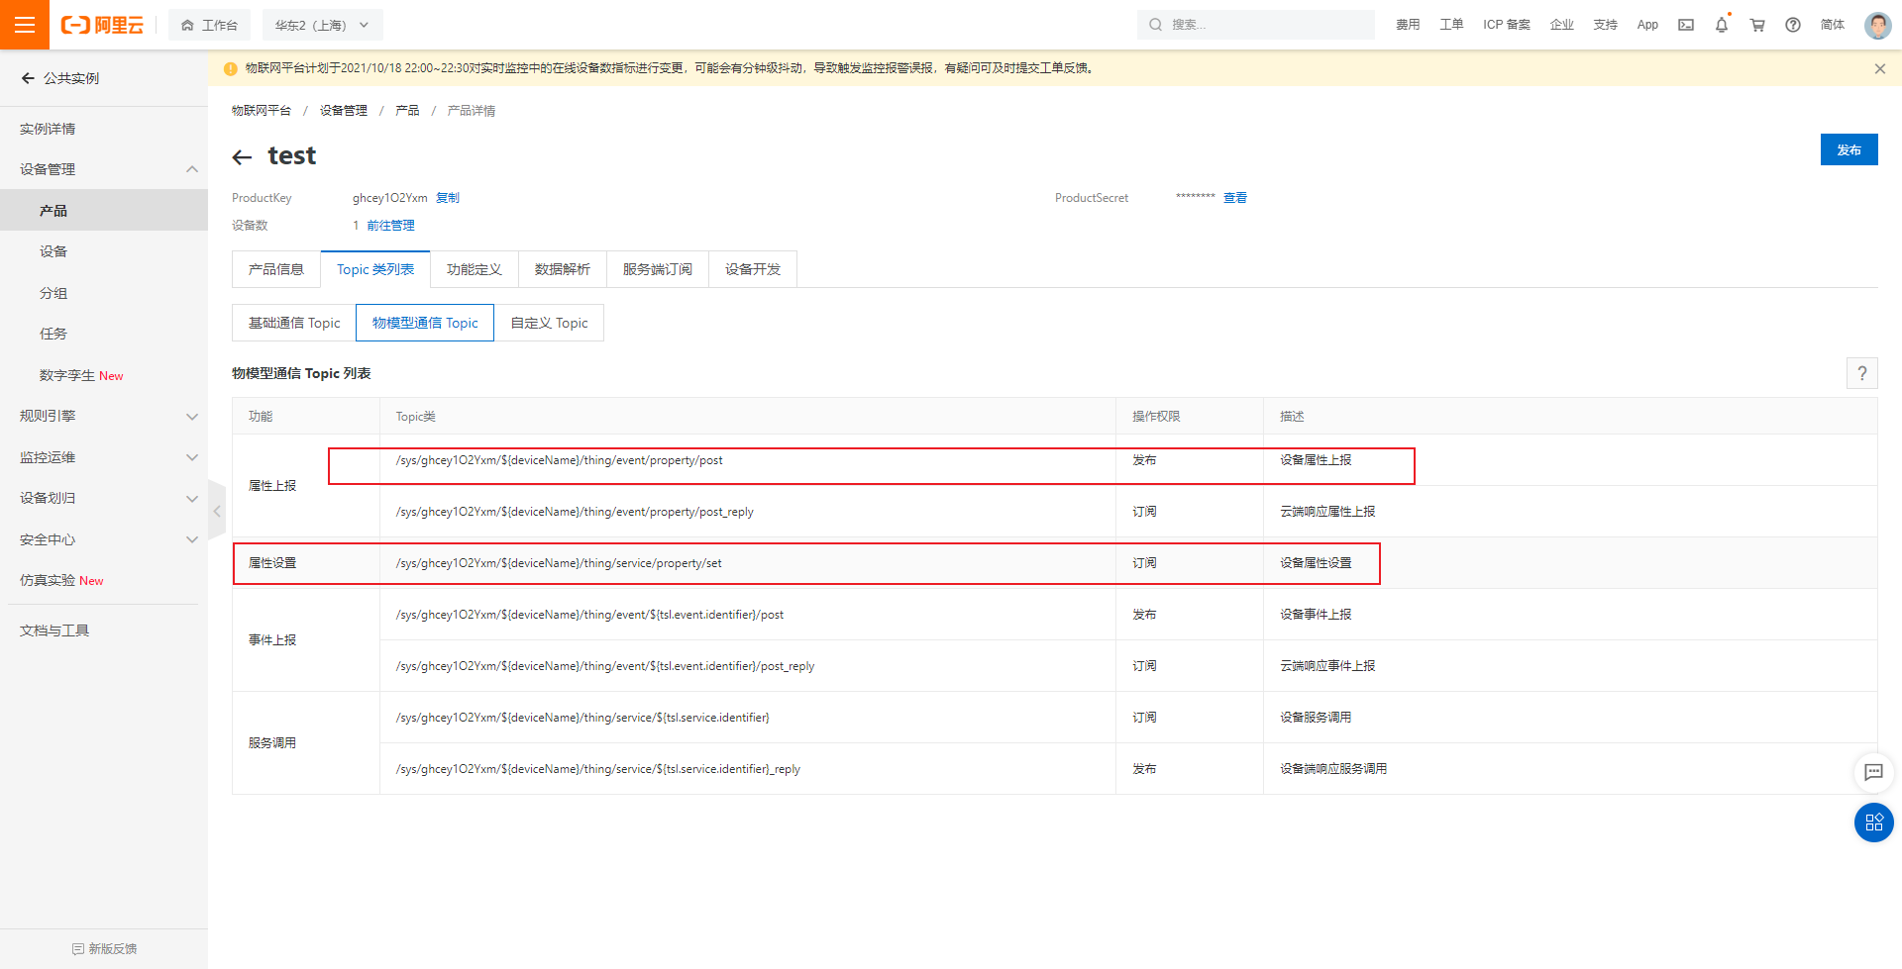1902x969 pixels.
Task: Open the chat message floating icon
Action: pyautogui.click(x=1873, y=773)
